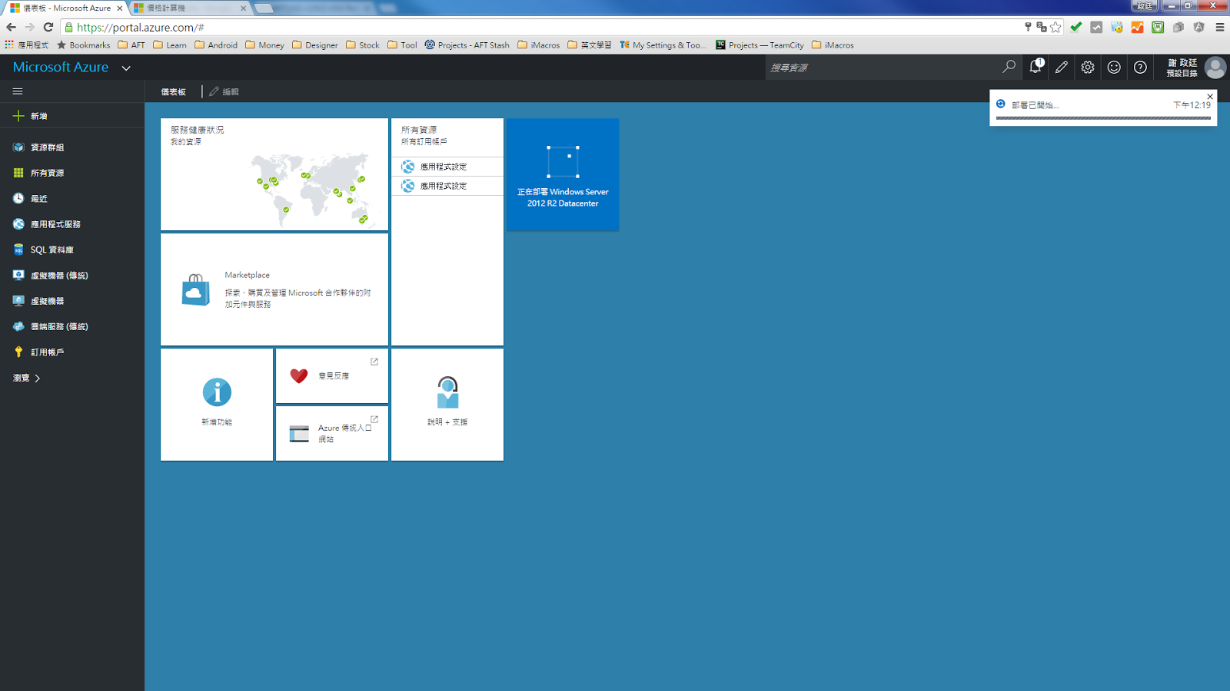Open the Designer bookmark folder
This screenshot has height=691, width=1230.
coord(315,45)
